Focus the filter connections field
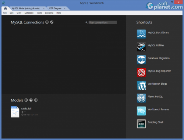Viewport: 184px width, 140px height. [103, 22]
